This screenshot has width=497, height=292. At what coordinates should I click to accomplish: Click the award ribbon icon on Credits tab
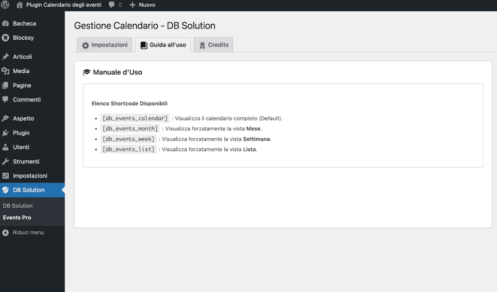coord(202,45)
